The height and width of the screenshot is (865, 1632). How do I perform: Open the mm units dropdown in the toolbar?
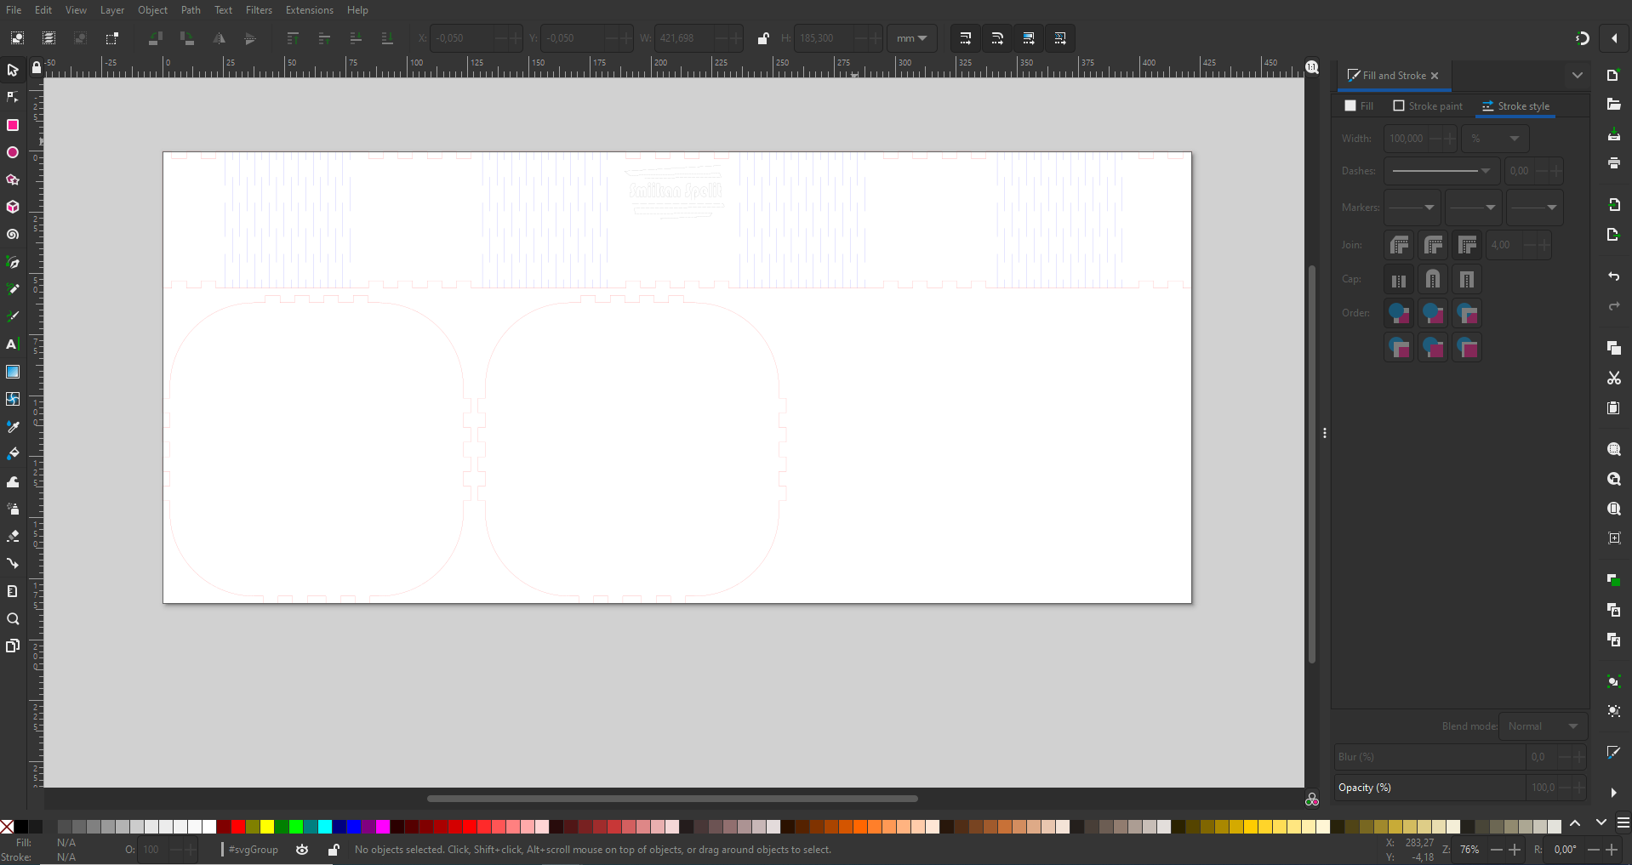pyautogui.click(x=911, y=38)
